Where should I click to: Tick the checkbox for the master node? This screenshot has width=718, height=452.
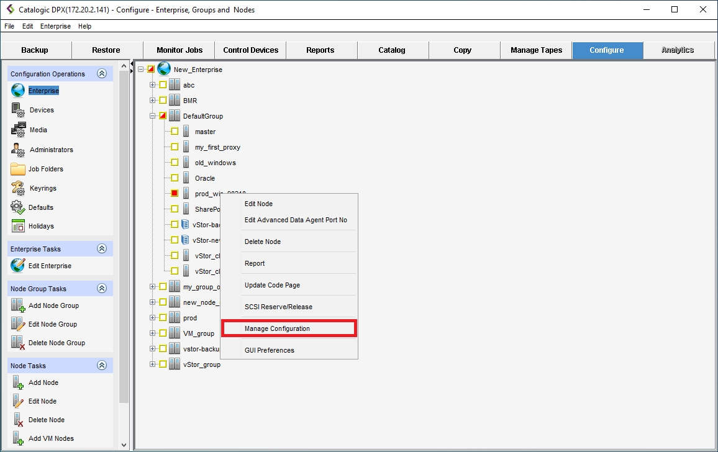click(175, 132)
